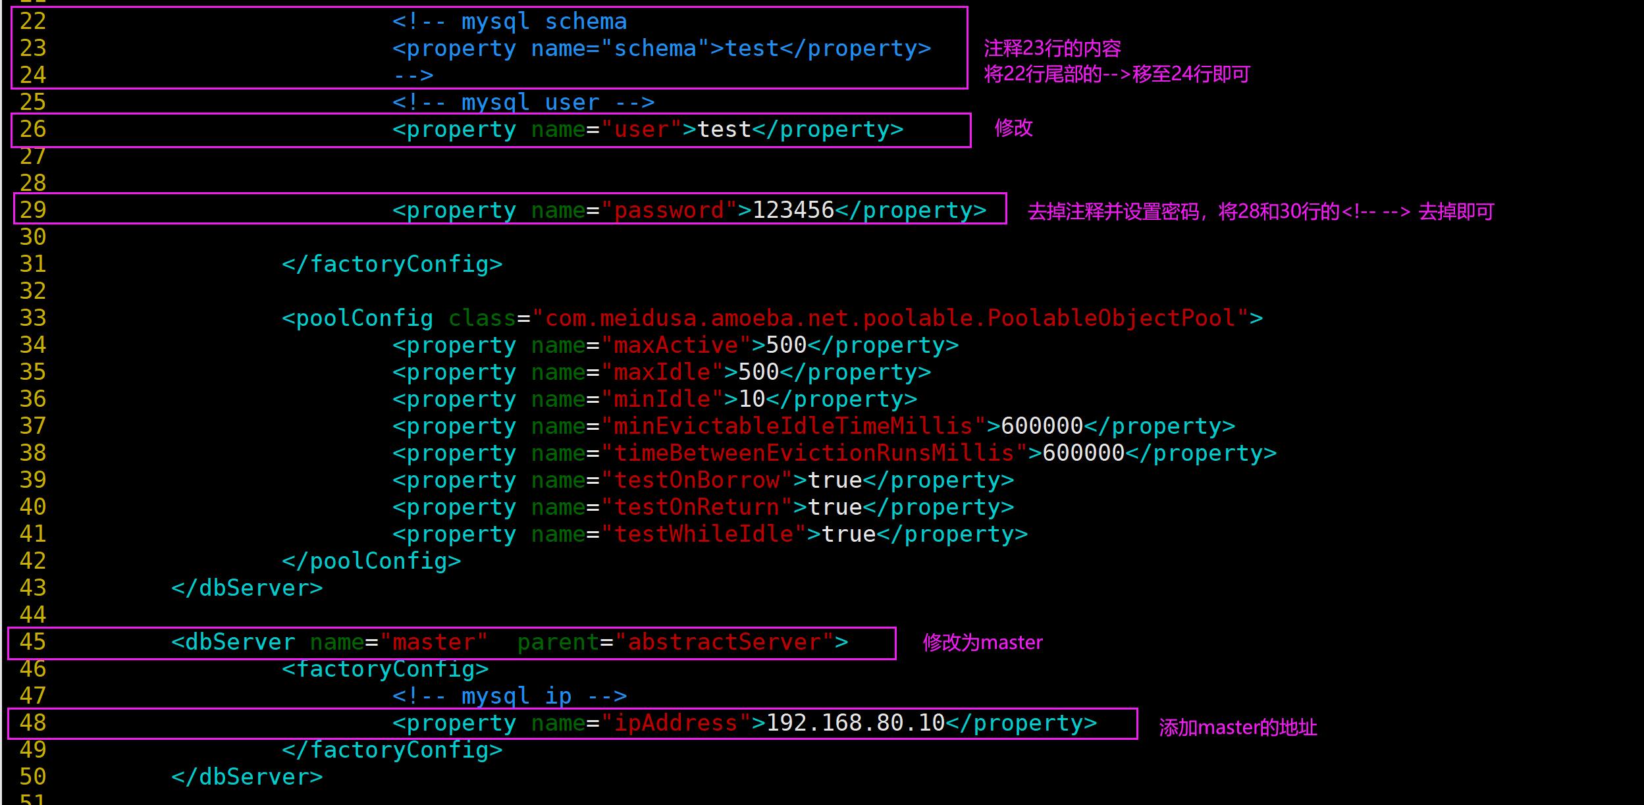Screen dimensions: 1644x805
Task: Click the parent value "abstractServer"
Action: (x=724, y=642)
